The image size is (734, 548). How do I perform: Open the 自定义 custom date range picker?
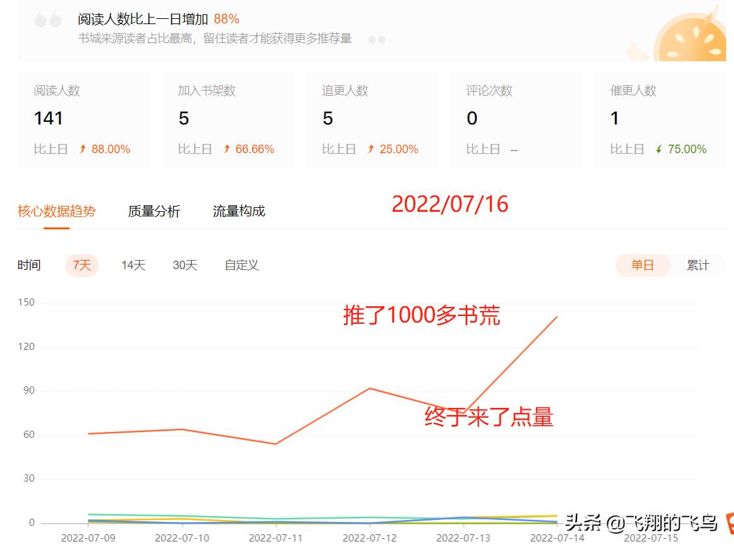click(x=240, y=265)
